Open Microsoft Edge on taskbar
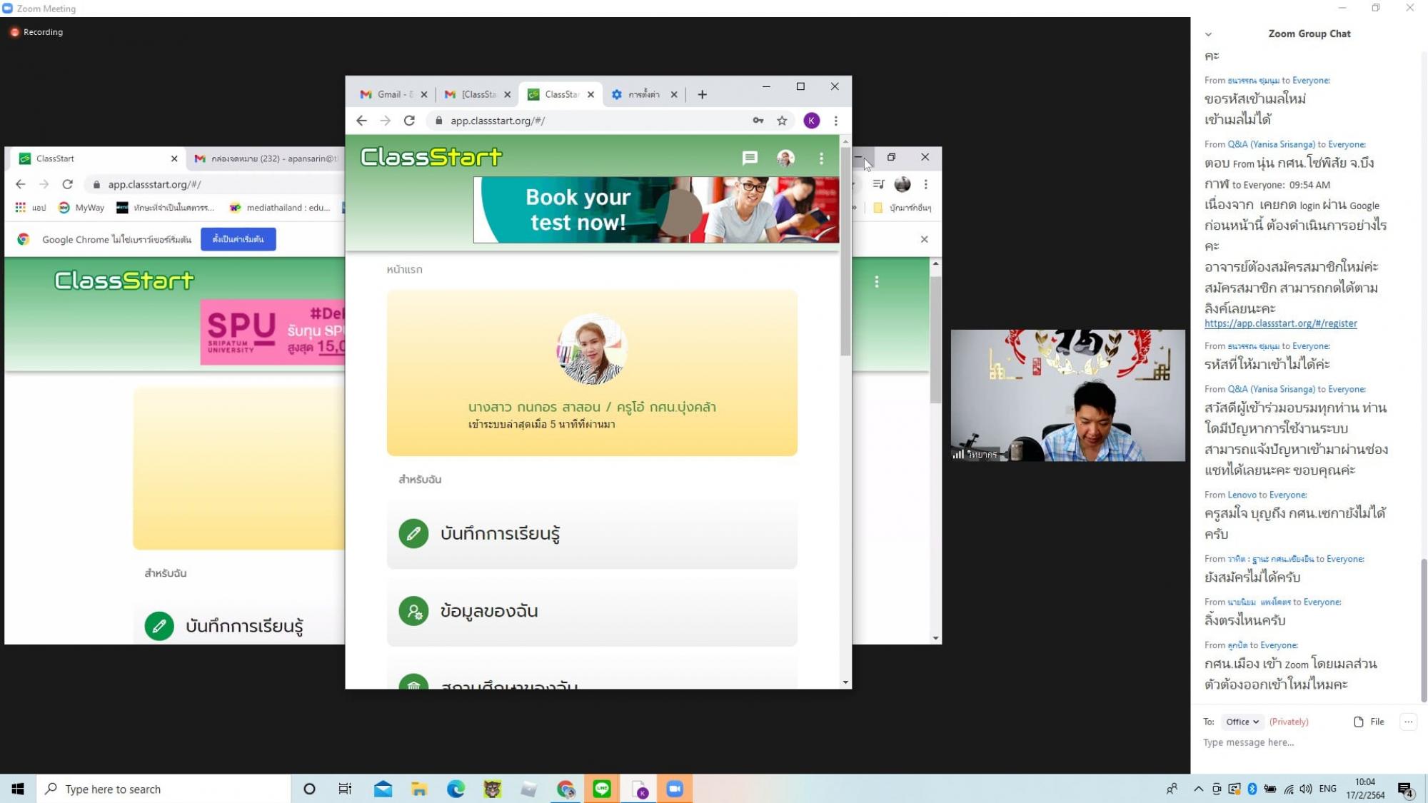 [x=456, y=789]
